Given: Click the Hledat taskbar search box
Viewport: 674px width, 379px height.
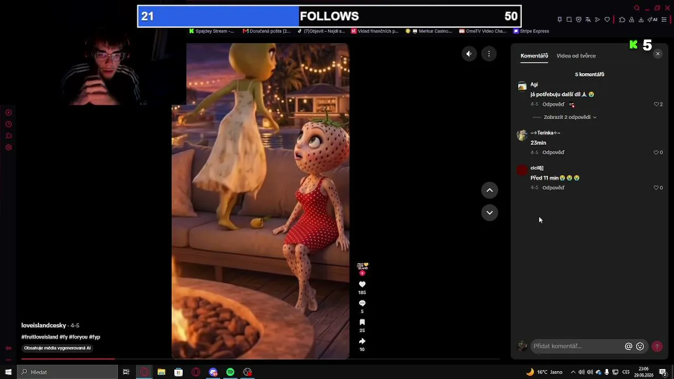Looking at the screenshot, I should click(67, 372).
